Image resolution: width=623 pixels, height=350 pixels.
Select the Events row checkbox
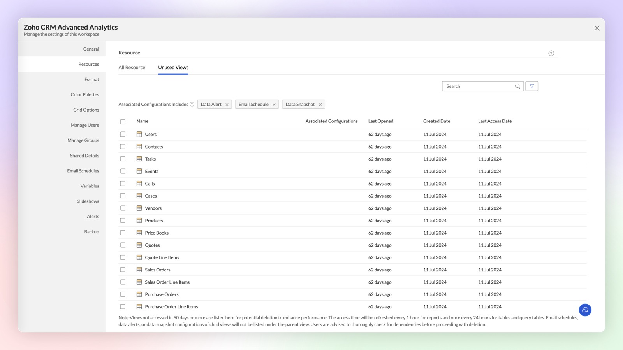[123, 171]
